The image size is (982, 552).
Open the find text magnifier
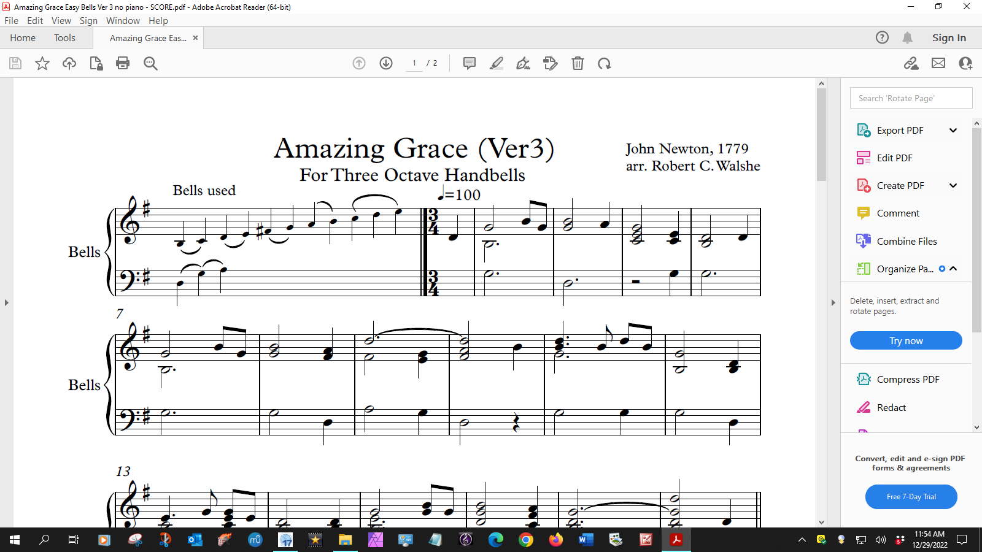click(150, 63)
